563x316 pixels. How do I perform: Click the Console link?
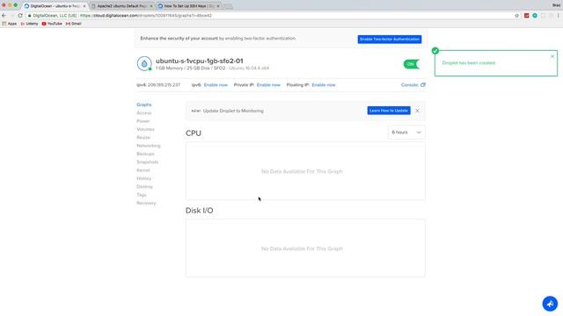tap(409, 85)
